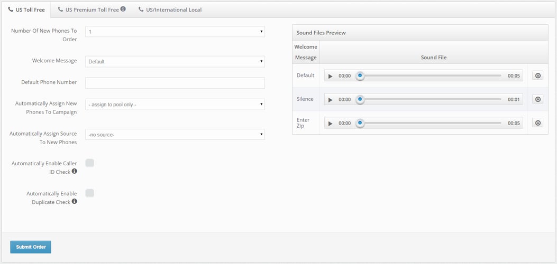The width and height of the screenshot is (557, 264).
Task: Expand the Welcome Message dropdown
Action: 175,62
